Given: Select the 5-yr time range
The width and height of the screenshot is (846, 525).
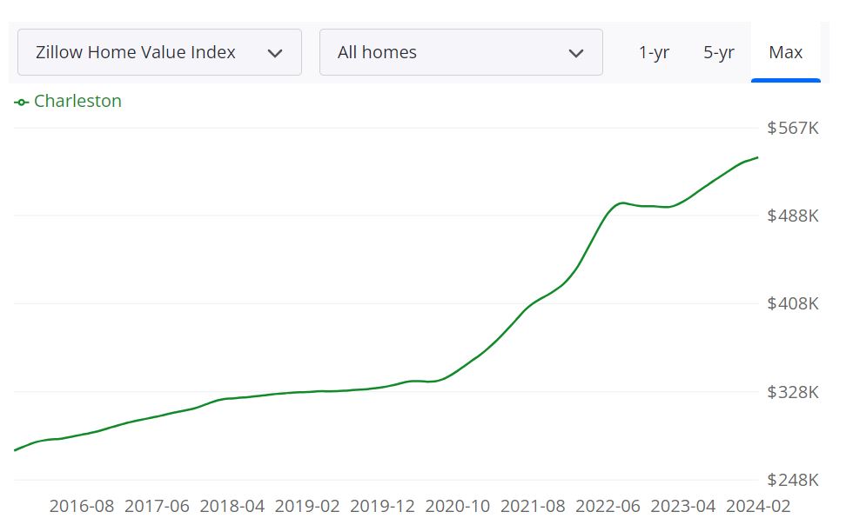Looking at the screenshot, I should (719, 52).
